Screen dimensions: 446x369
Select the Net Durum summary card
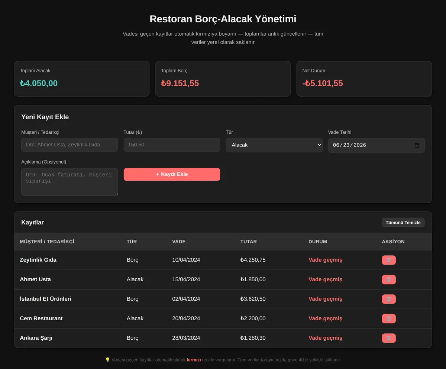pos(364,79)
